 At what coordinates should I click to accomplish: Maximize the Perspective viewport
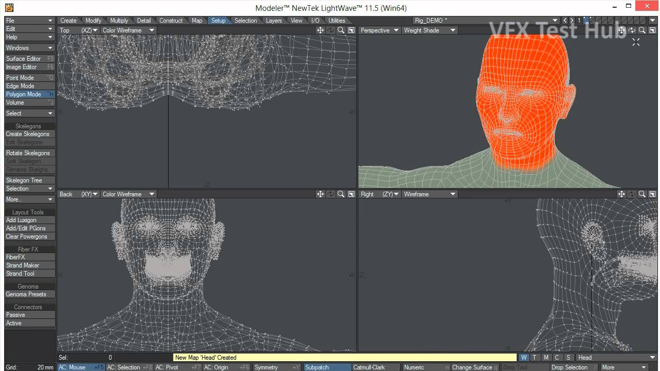tap(653, 30)
